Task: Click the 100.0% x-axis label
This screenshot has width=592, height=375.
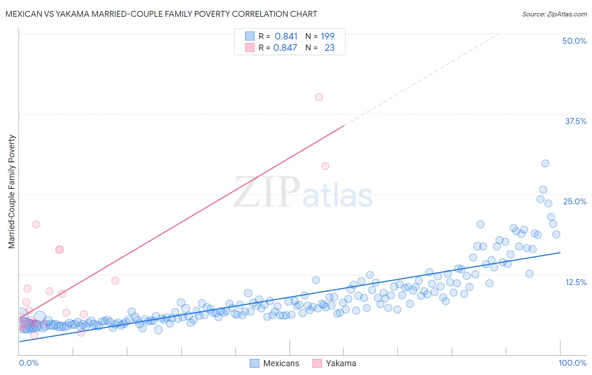Action: coord(573,363)
